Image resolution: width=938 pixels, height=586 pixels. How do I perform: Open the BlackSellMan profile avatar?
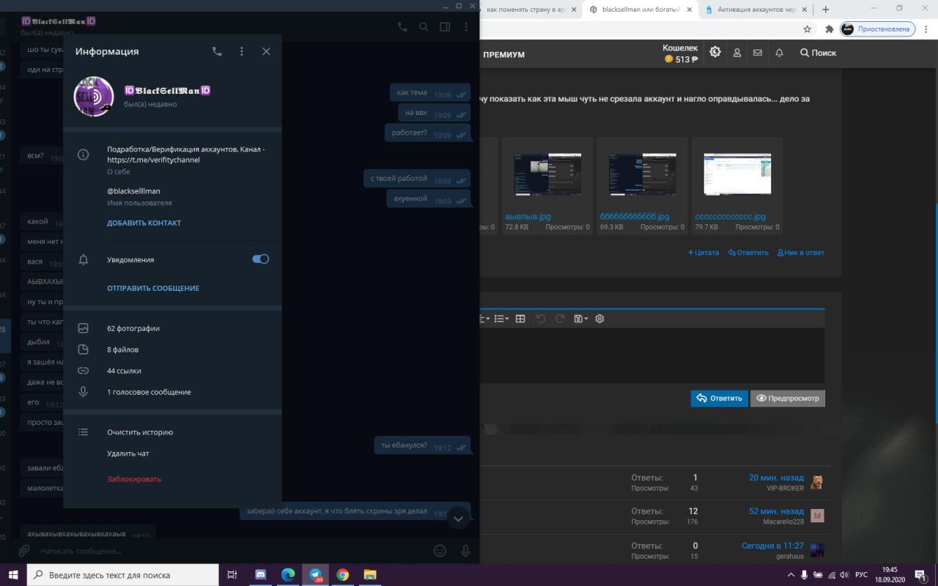click(94, 96)
